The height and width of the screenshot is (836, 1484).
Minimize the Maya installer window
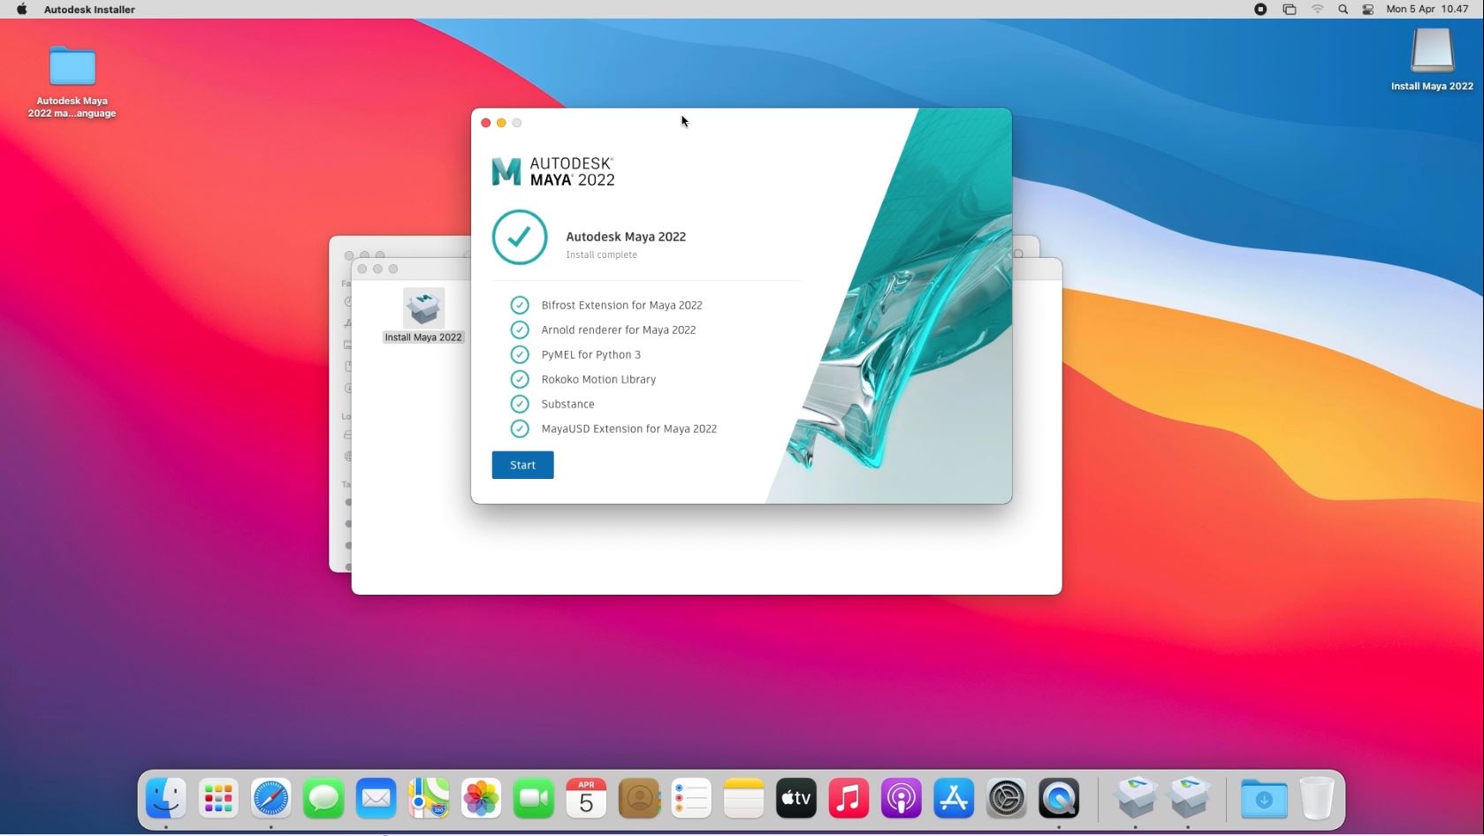tap(501, 123)
